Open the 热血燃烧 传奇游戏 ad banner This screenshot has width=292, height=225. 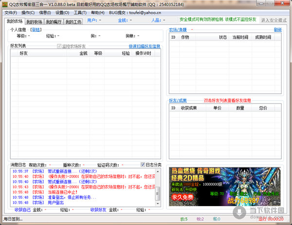coord(225,187)
